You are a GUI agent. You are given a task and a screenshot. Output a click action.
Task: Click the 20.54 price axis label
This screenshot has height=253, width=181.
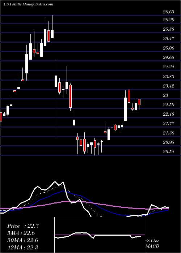point(169,152)
